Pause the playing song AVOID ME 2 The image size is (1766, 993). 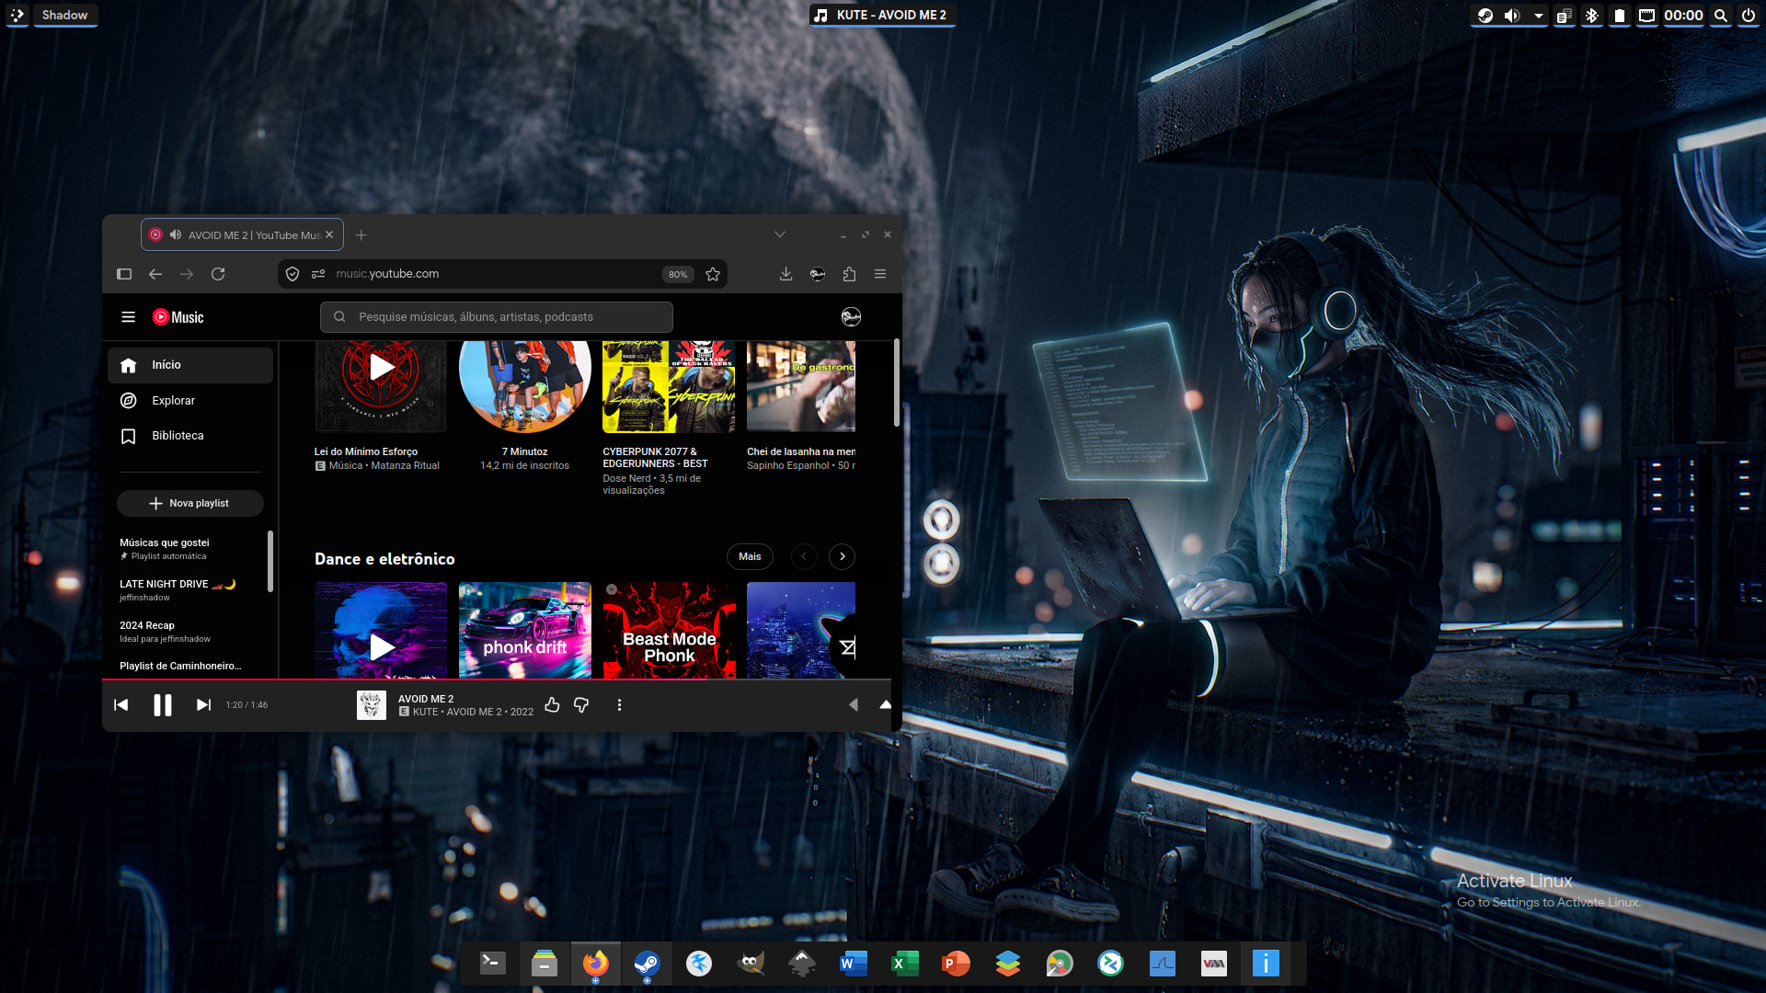tap(163, 705)
